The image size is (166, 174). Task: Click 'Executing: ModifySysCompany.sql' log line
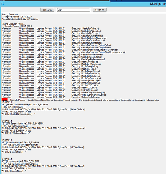tap(86, 78)
